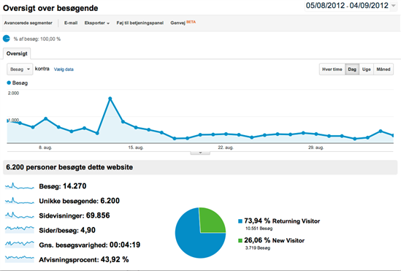Open the Besøg metric dropdown
Viewport: 401px width, 271px height.
20,69
